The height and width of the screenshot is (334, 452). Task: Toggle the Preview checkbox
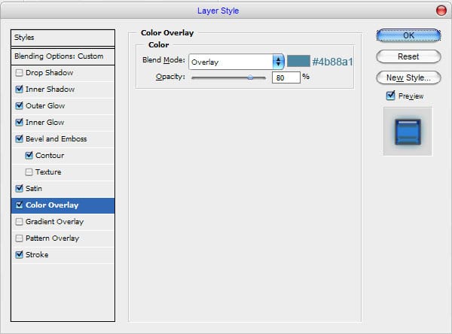pos(390,96)
